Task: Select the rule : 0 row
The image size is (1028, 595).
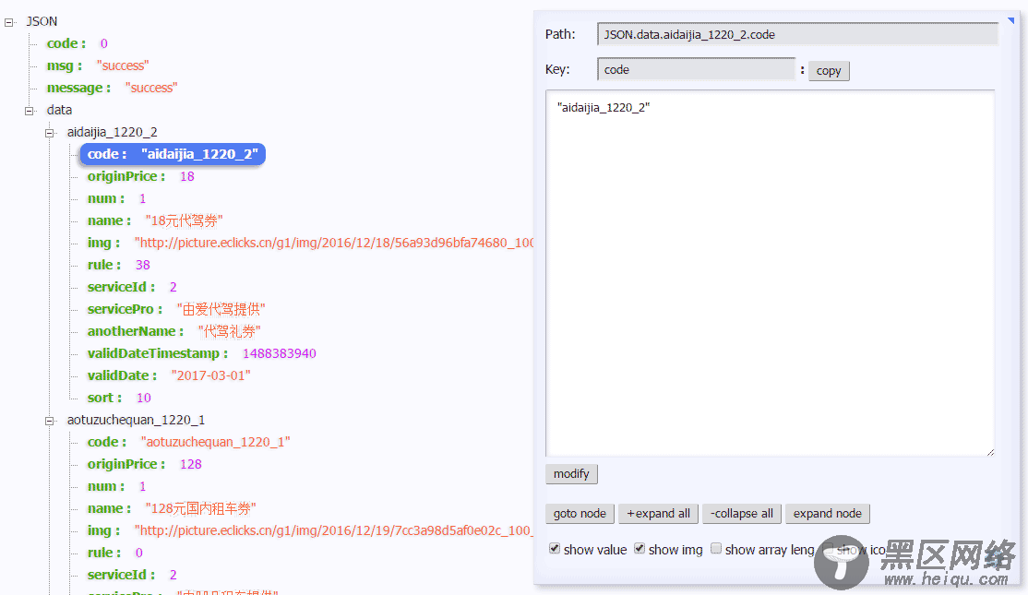Action: [114, 553]
